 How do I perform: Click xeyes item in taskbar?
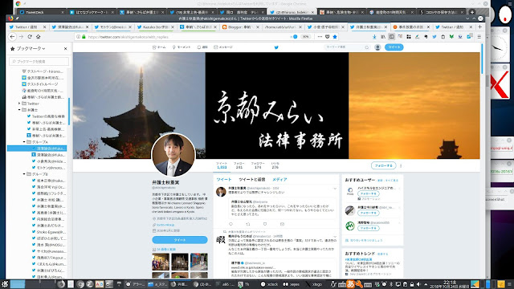click(x=291, y=284)
